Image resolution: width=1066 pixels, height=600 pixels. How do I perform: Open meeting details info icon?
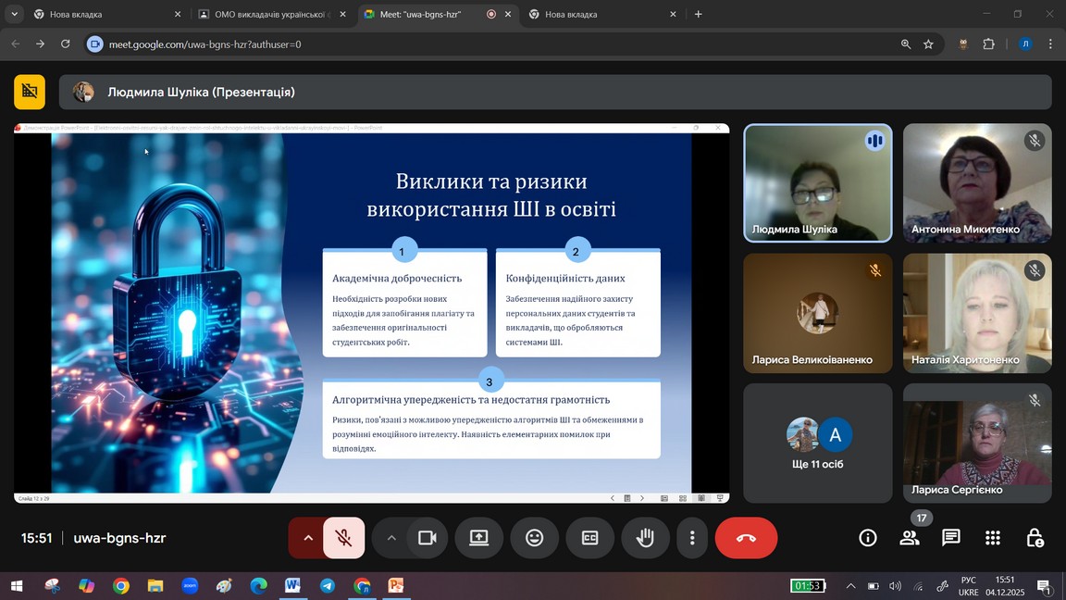867,538
